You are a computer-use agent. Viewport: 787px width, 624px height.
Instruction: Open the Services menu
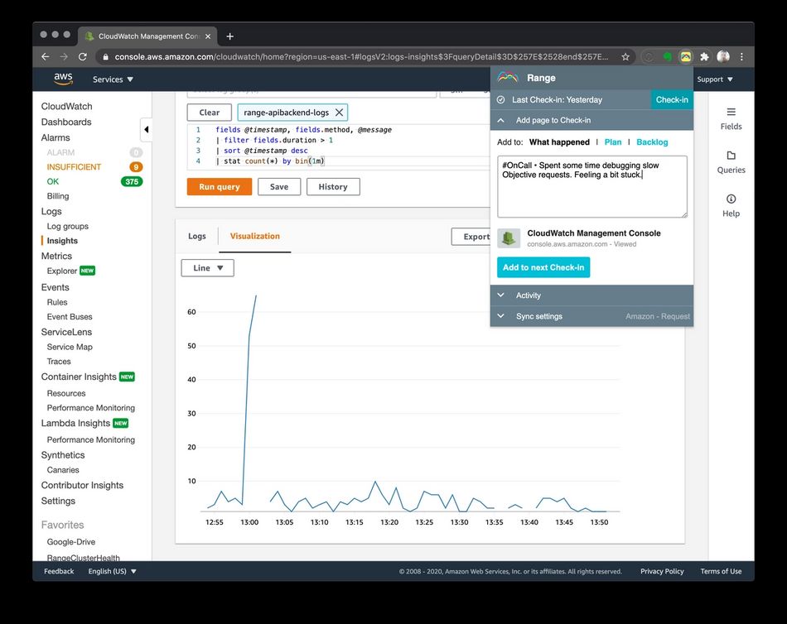click(113, 79)
